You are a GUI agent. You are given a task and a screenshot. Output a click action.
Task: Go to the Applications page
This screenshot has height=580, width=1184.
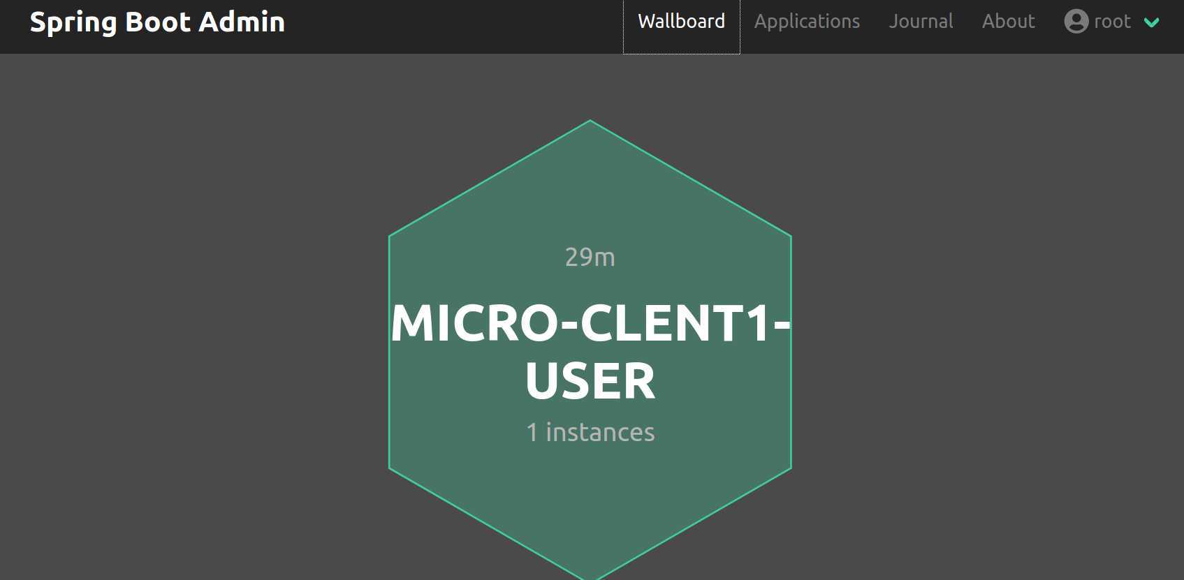coord(807,22)
